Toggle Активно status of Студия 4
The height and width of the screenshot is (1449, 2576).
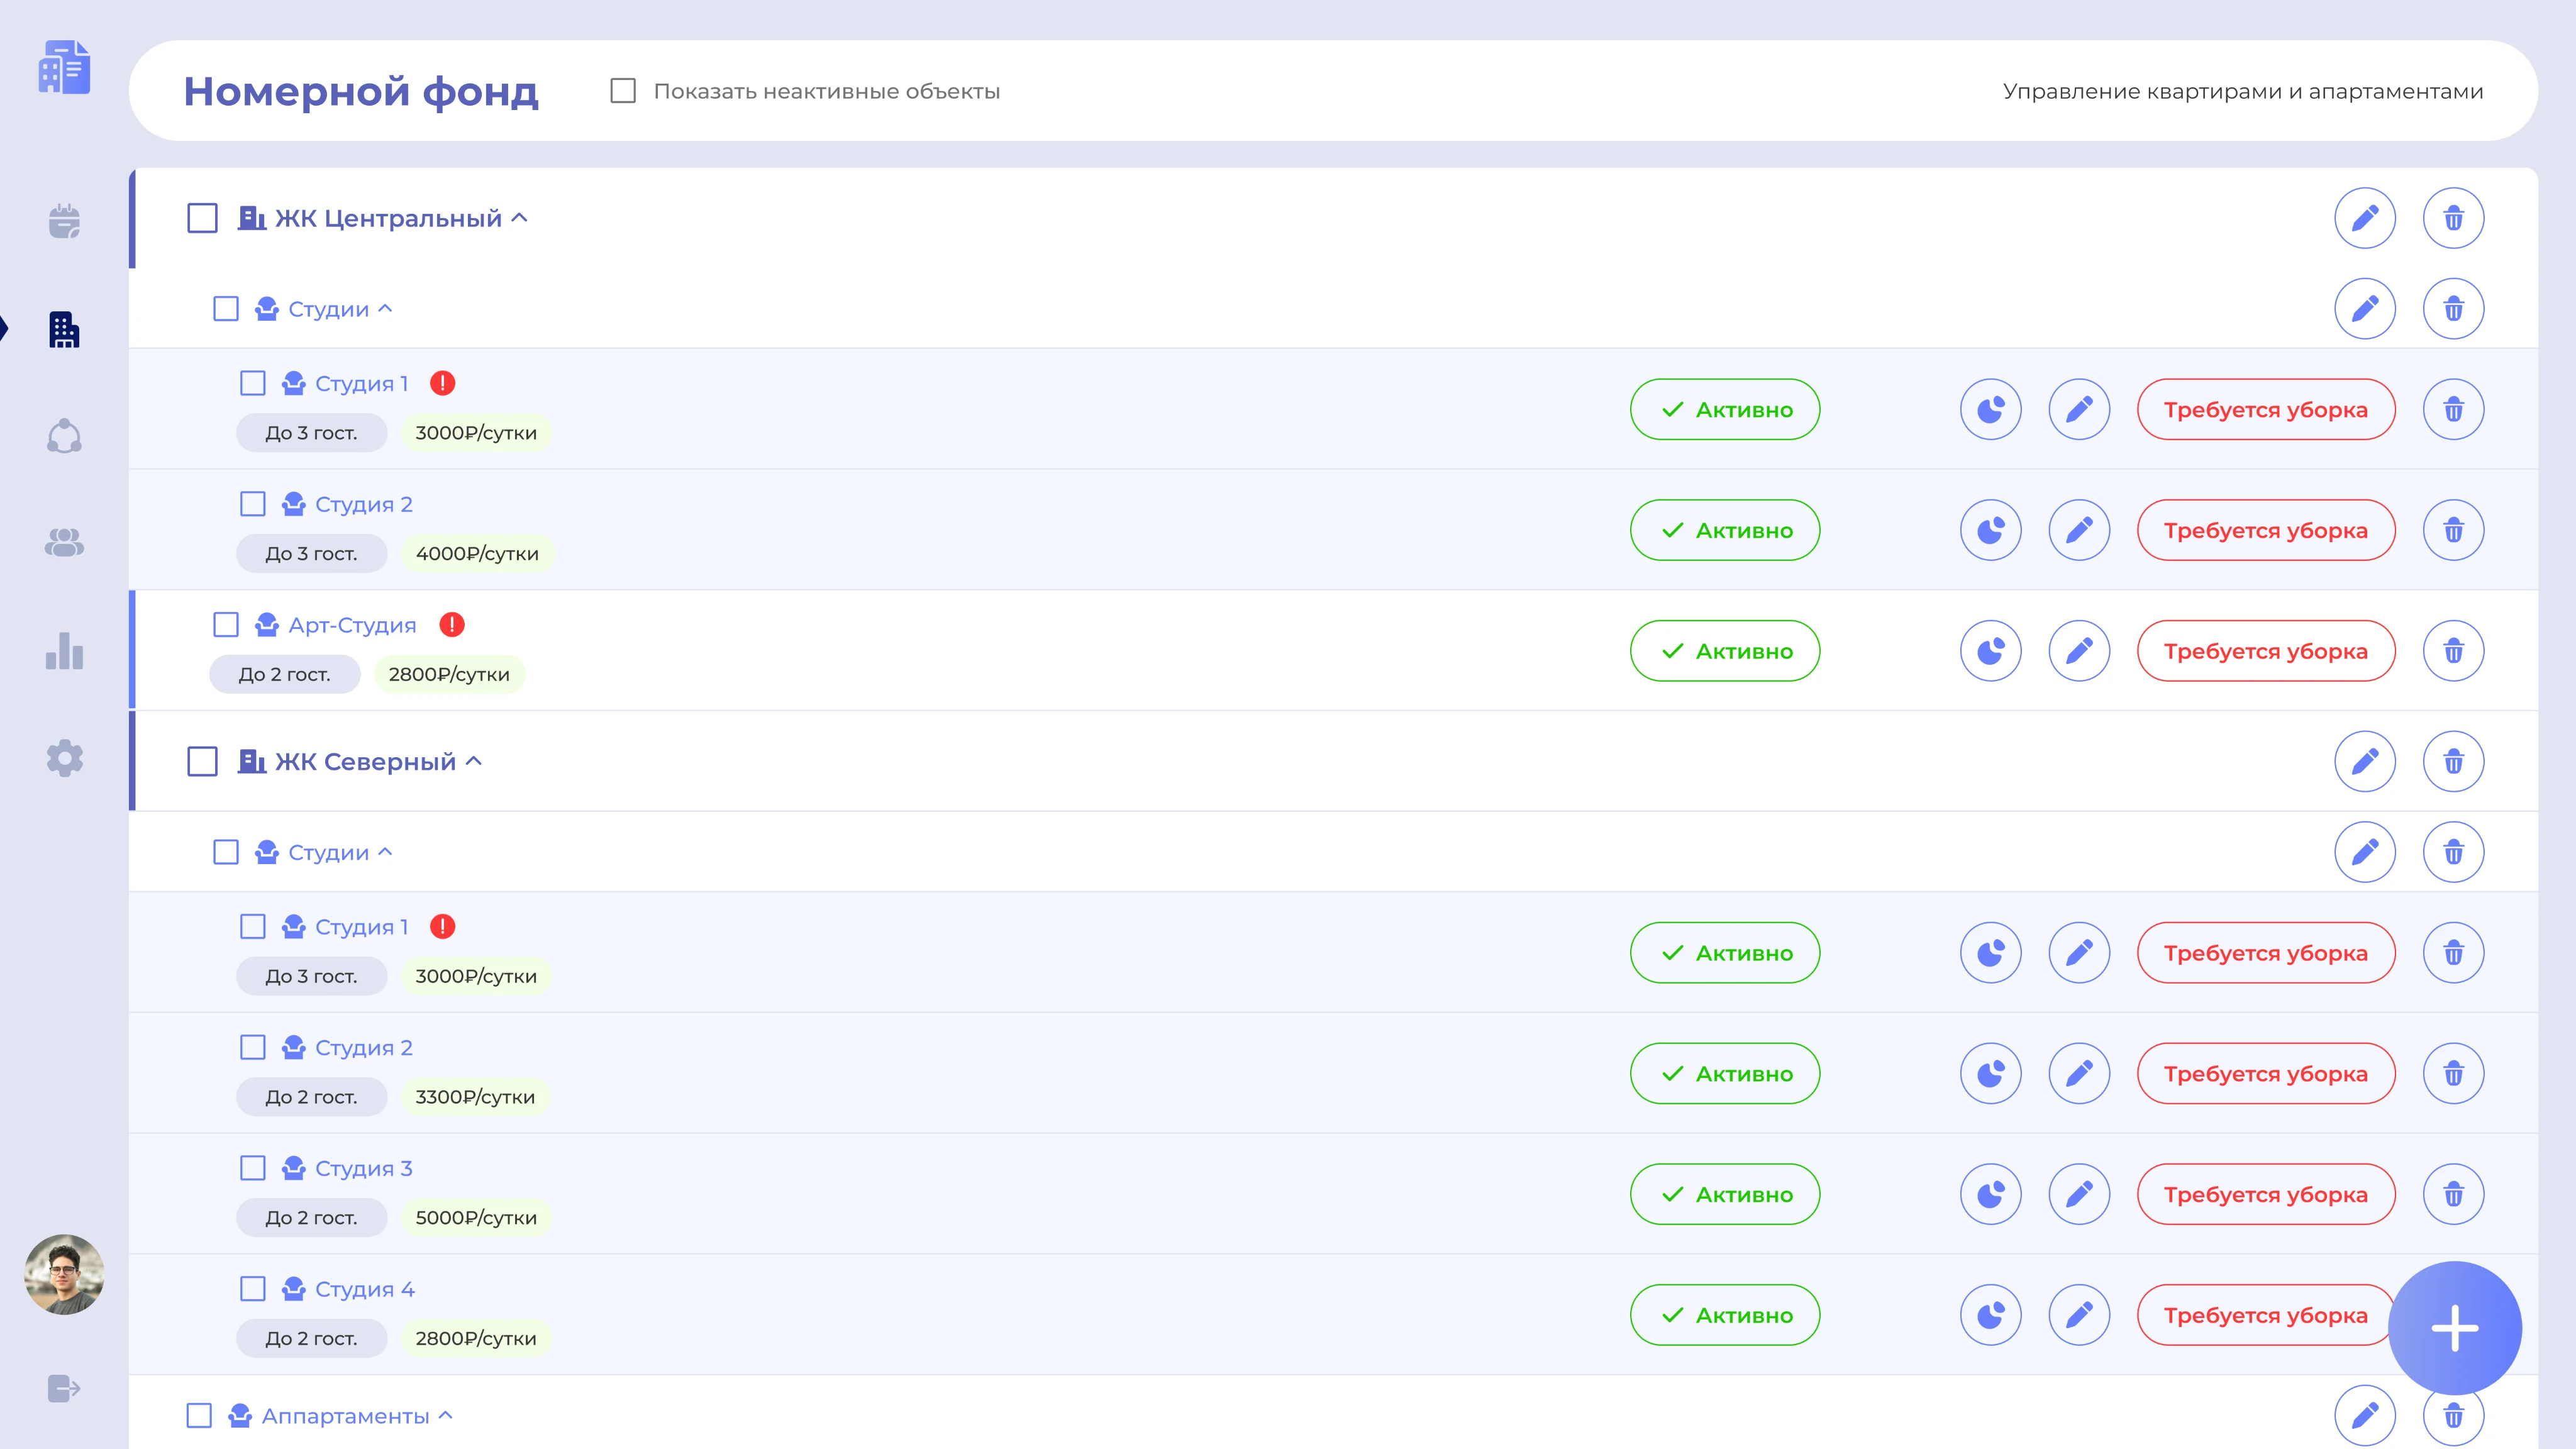click(1724, 1315)
